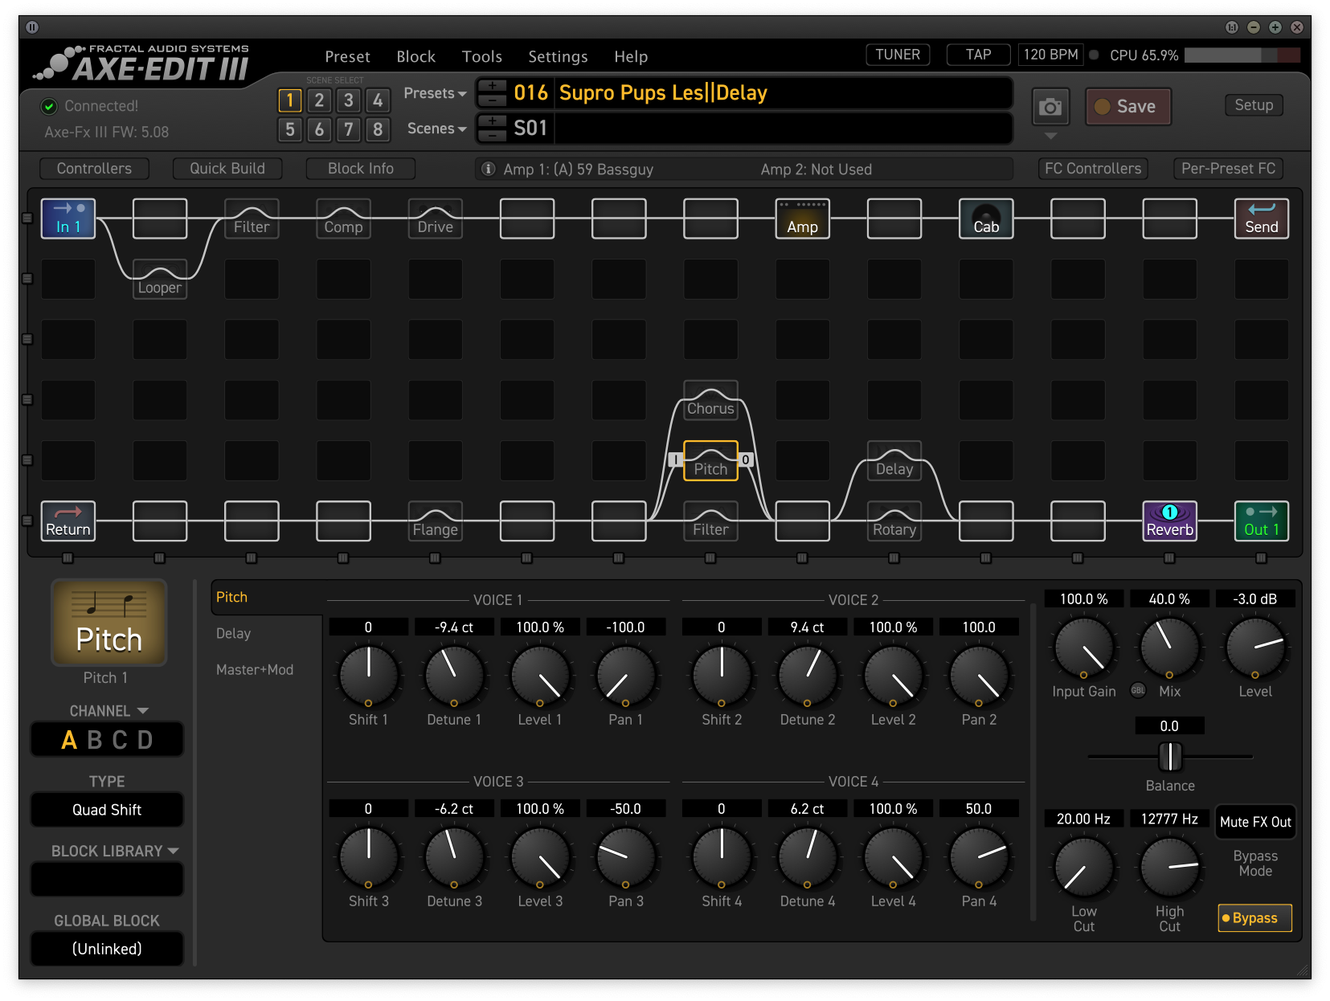Select the Looper block
This screenshot has height=1001, width=1330.
(x=160, y=280)
